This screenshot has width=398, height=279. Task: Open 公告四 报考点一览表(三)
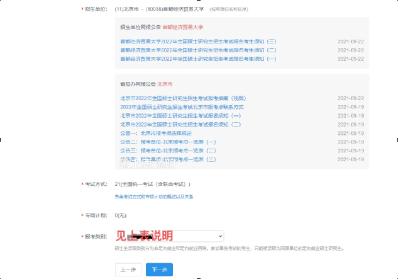pos(168,159)
